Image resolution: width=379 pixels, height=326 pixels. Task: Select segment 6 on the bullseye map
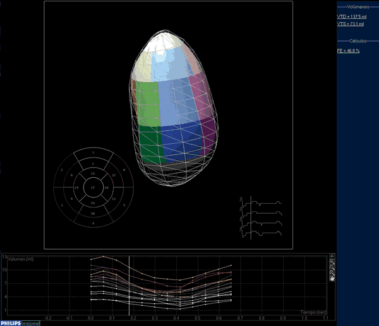click(124, 170)
